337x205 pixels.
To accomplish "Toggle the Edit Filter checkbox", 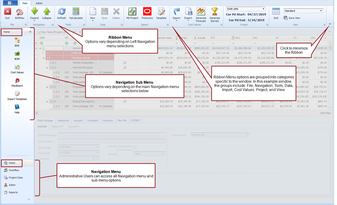I will [37, 113].
